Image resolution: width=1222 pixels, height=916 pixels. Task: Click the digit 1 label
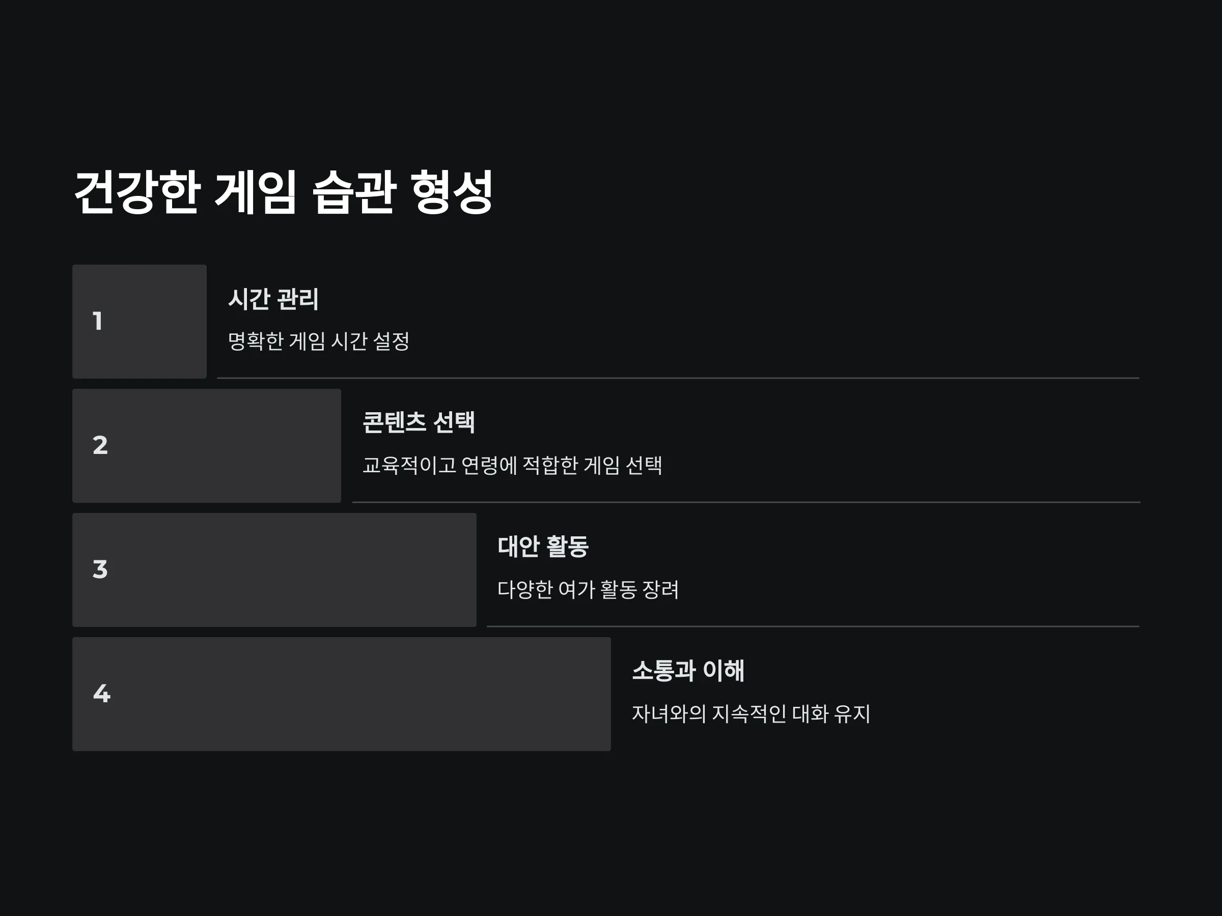pos(98,321)
